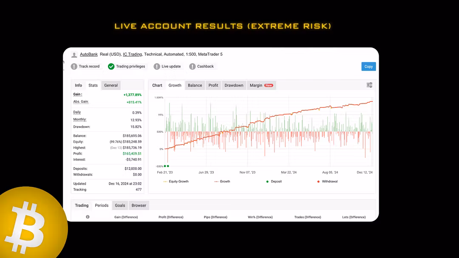Click the Track record status icon
Screen dimensions: 459x258
pyautogui.click(x=74, y=67)
